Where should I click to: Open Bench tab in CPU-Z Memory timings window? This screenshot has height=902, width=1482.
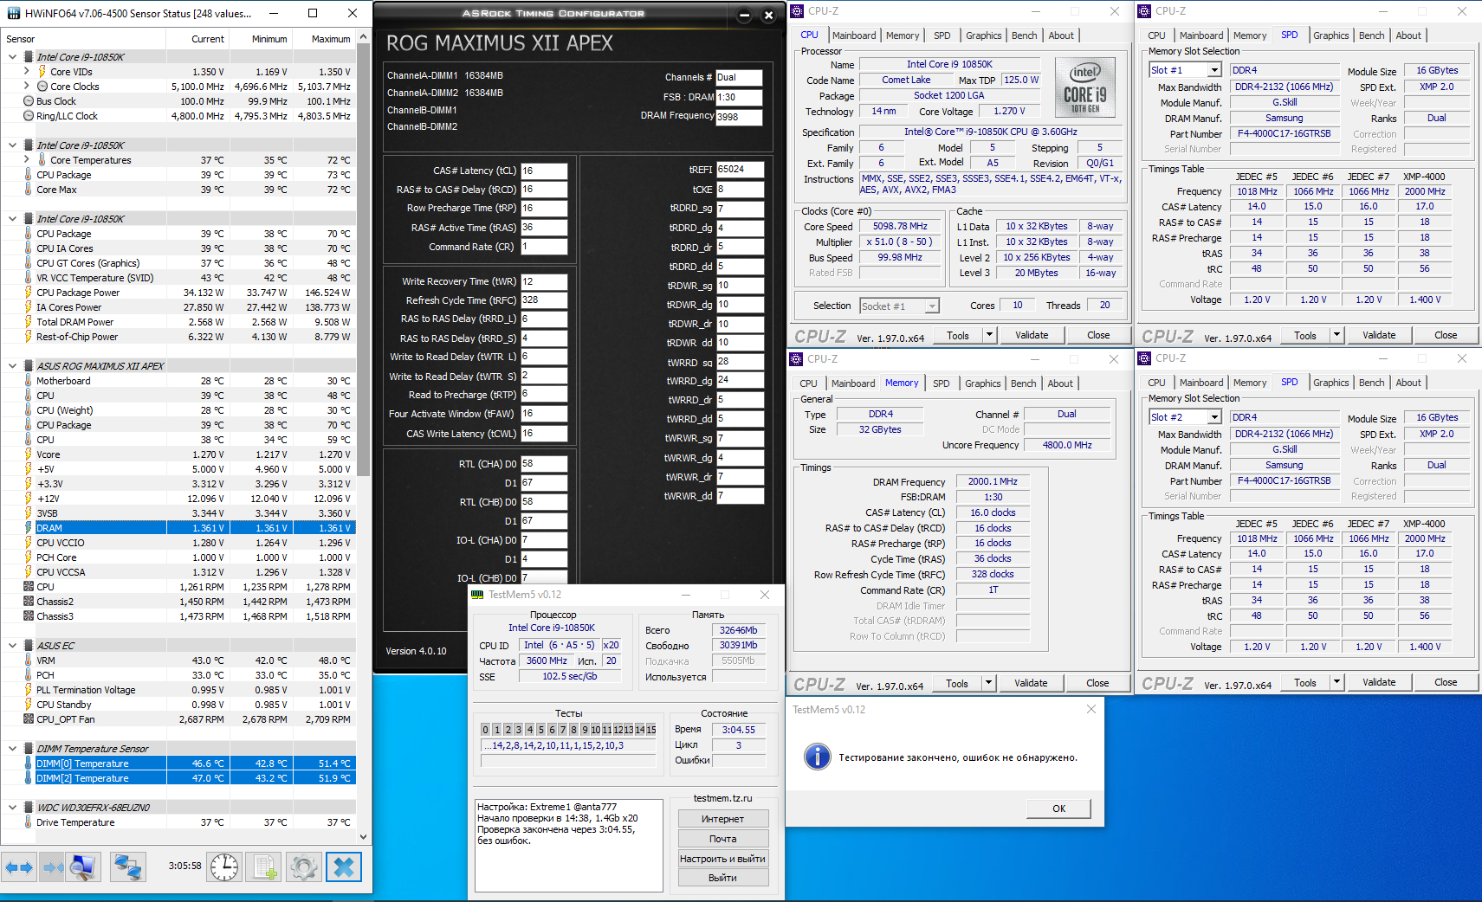(x=1023, y=383)
